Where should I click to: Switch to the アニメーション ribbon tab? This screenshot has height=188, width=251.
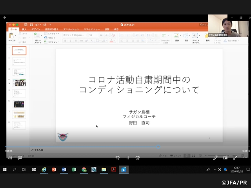click(x=71, y=29)
